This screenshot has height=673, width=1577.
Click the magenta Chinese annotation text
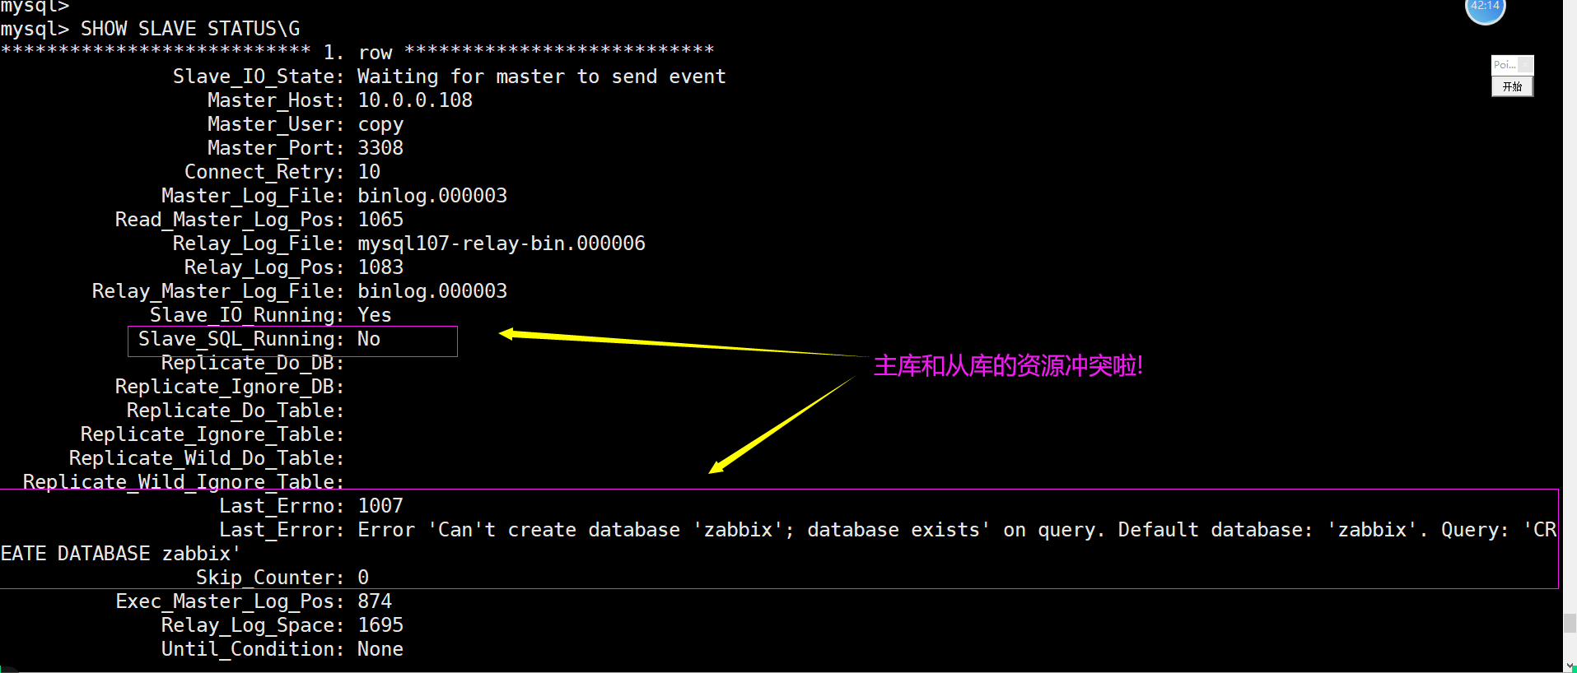click(1007, 366)
